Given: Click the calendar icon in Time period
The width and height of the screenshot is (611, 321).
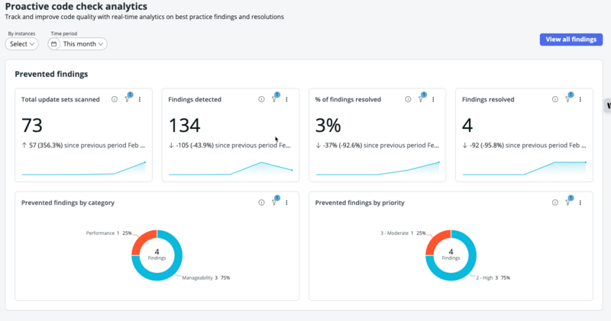Looking at the screenshot, I should click(x=53, y=44).
